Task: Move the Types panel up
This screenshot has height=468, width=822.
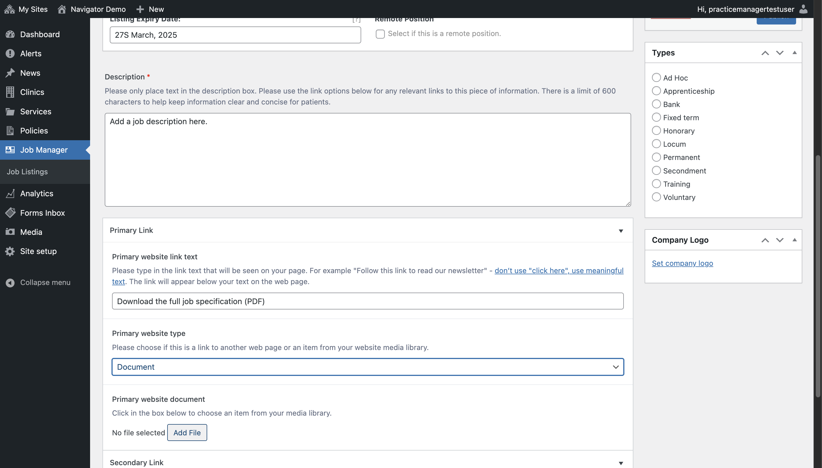Action: (x=765, y=53)
